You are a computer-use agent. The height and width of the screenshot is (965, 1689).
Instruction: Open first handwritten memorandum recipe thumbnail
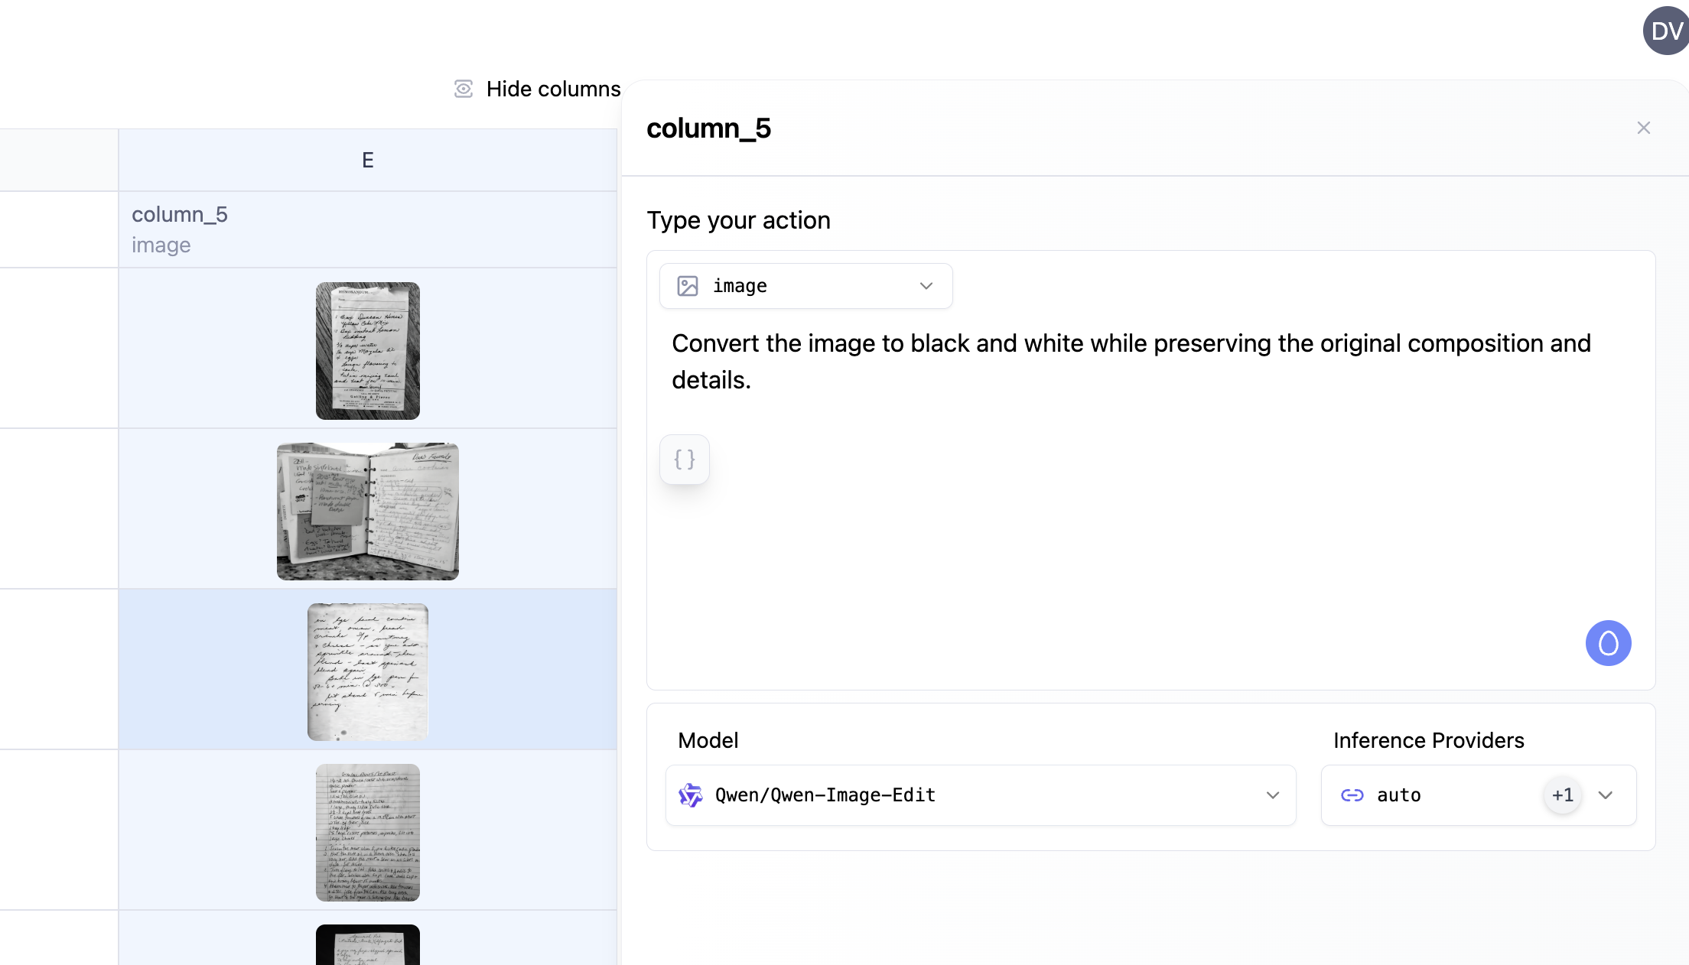368,351
